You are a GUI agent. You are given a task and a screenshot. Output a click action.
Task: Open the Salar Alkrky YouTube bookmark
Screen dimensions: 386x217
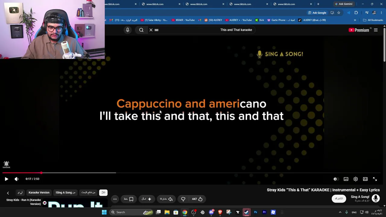[x=154, y=20]
